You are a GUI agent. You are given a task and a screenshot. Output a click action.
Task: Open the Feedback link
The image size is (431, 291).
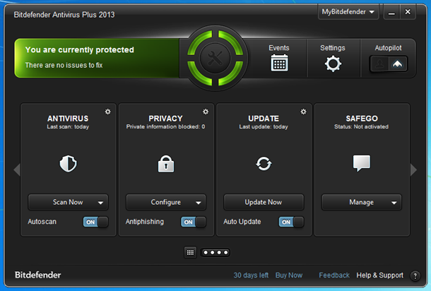point(334,275)
